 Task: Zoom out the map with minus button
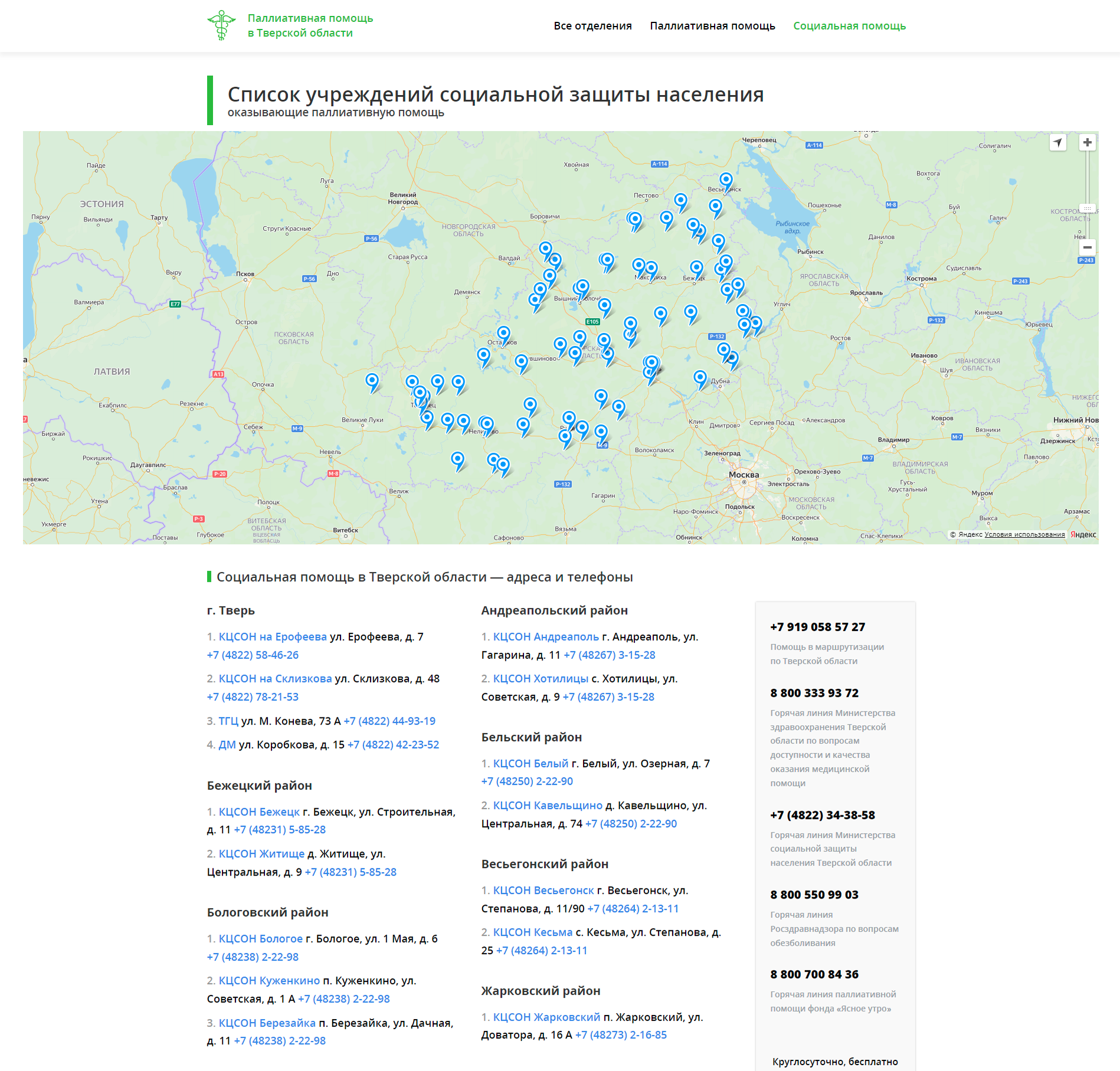(1087, 247)
